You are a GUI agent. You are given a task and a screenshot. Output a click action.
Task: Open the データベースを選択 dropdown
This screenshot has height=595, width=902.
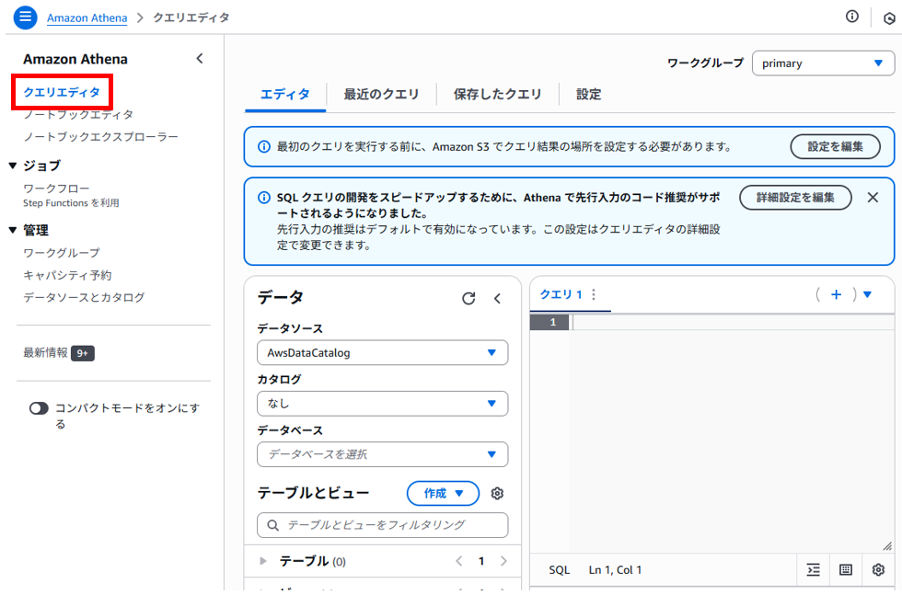tap(382, 454)
